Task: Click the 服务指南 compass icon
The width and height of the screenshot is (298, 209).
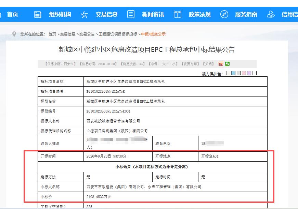Action: [x=224, y=14]
